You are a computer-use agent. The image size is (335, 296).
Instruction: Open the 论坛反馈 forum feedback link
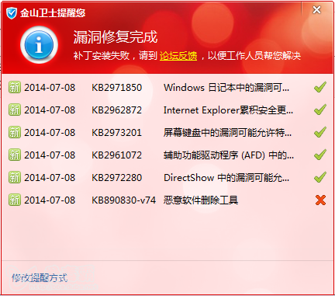pyautogui.click(x=178, y=56)
